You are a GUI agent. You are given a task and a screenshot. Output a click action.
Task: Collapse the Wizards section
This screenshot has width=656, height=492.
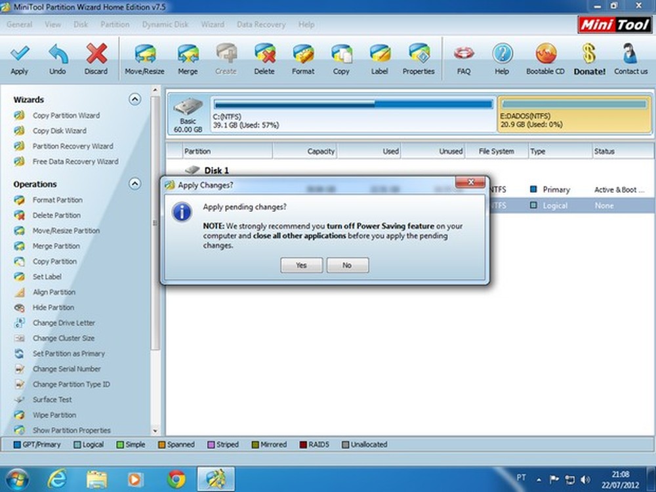tap(134, 99)
